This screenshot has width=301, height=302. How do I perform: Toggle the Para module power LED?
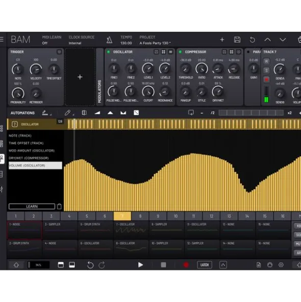coord(248,52)
